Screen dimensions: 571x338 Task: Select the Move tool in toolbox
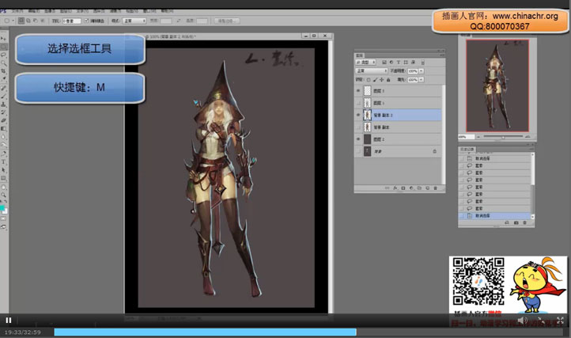[x=4, y=38]
